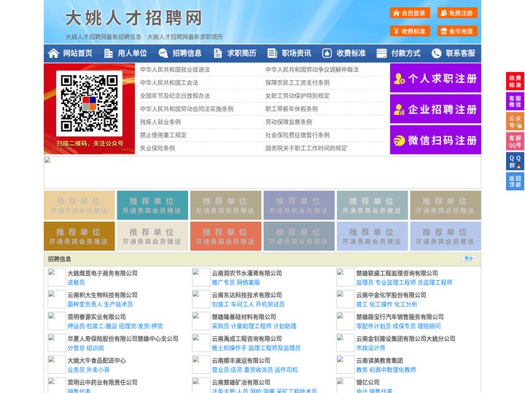
Task: Click the orange-red 推荐单位 tile
Action: [x=225, y=236]
